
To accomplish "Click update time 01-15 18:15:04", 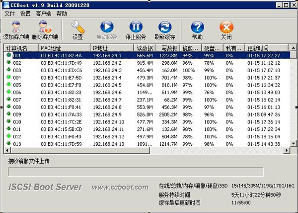I will (x=264, y=137).
